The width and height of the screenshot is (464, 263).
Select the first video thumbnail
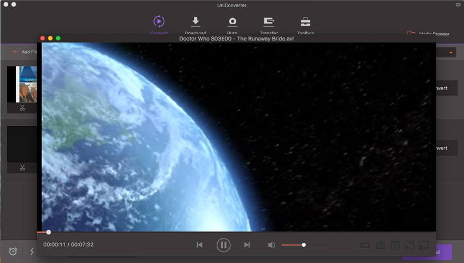point(22,85)
